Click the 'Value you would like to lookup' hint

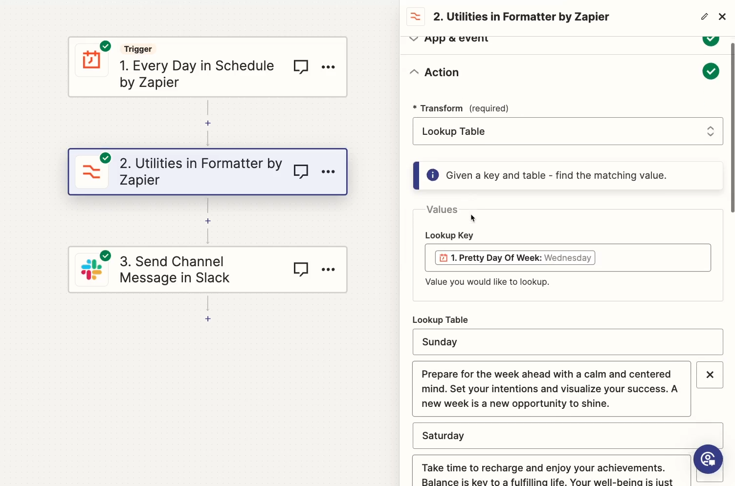(x=487, y=282)
